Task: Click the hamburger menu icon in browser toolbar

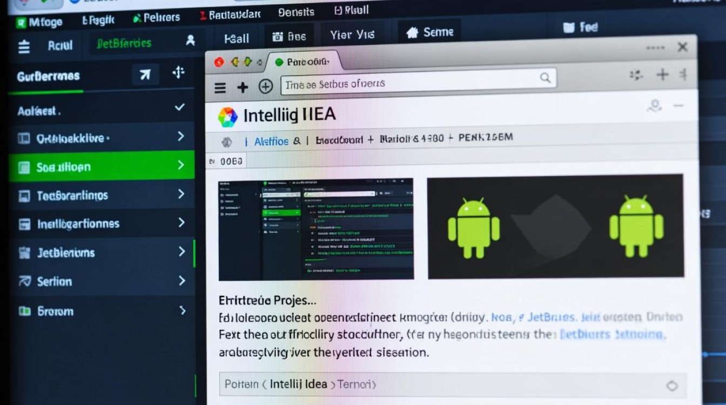Action: pos(220,88)
